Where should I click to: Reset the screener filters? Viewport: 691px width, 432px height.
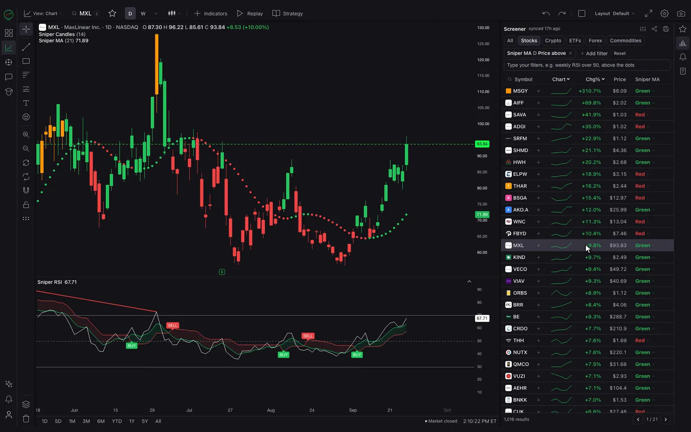pyautogui.click(x=620, y=53)
